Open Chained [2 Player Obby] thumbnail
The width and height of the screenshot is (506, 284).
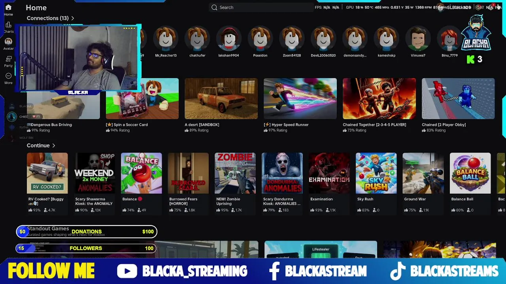458,99
